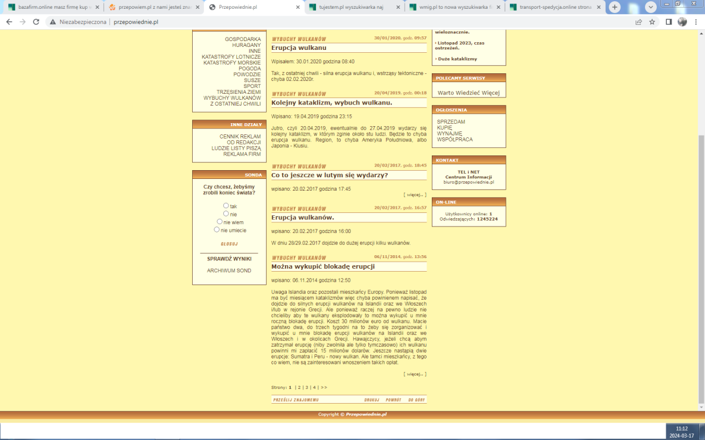The image size is (705, 440).
Task: Click the browser back arrow
Action: click(9, 22)
